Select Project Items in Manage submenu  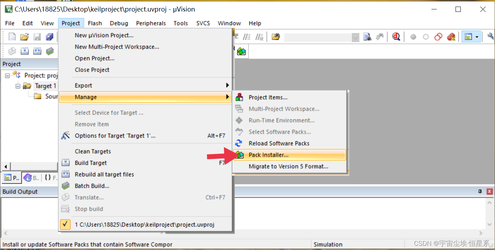289,97
